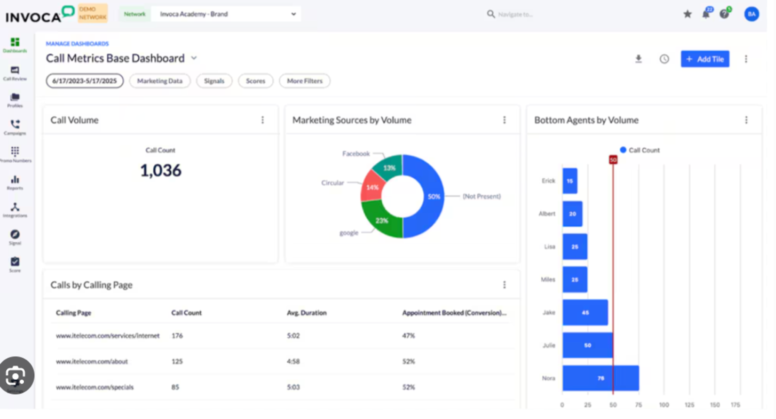This screenshot has height=419, width=776.
Task: Open the Scores filter
Action: pos(256,81)
